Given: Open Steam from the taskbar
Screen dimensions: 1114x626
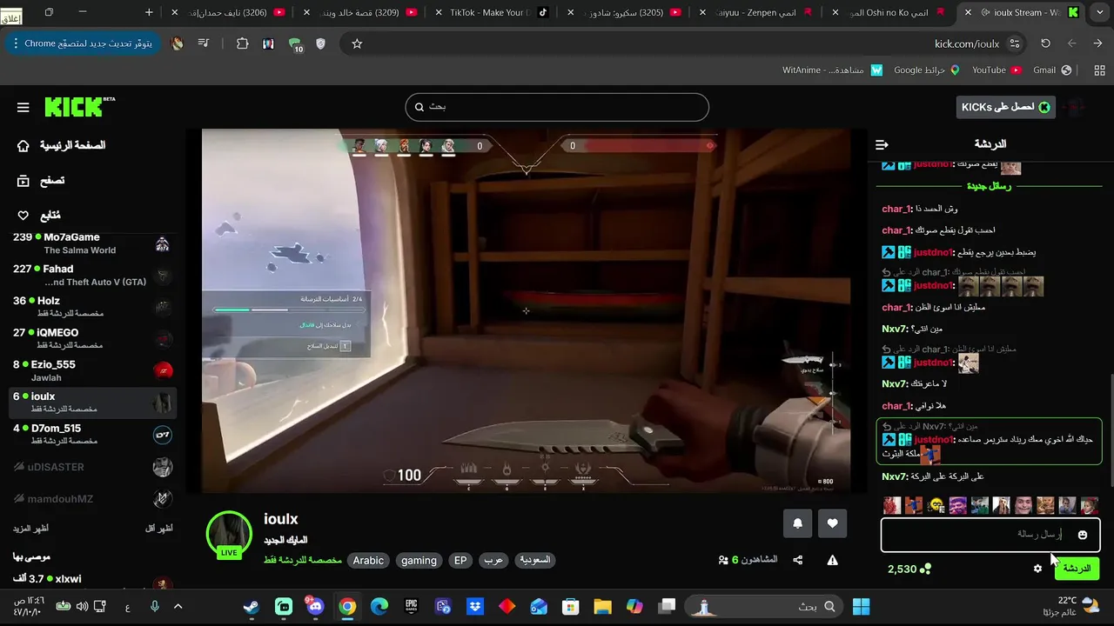Looking at the screenshot, I should tap(251, 606).
